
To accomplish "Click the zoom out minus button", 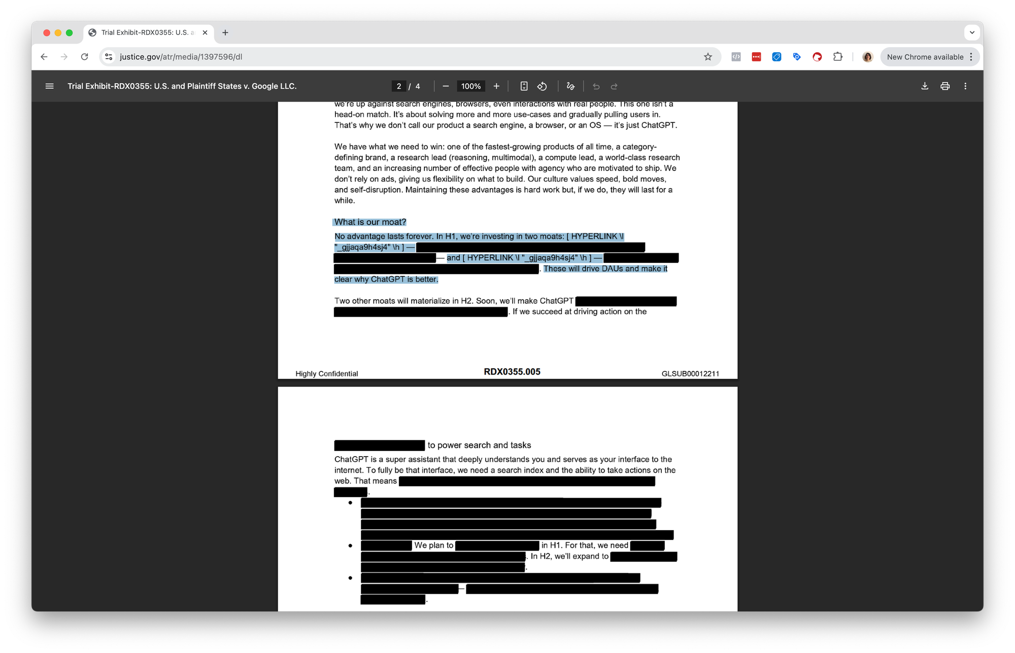I will [446, 86].
